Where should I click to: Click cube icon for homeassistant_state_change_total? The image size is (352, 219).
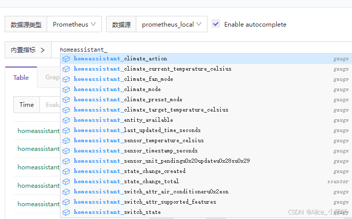click(x=66, y=182)
